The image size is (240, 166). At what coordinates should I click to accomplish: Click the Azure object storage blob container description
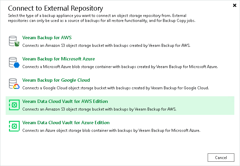click(x=111, y=130)
